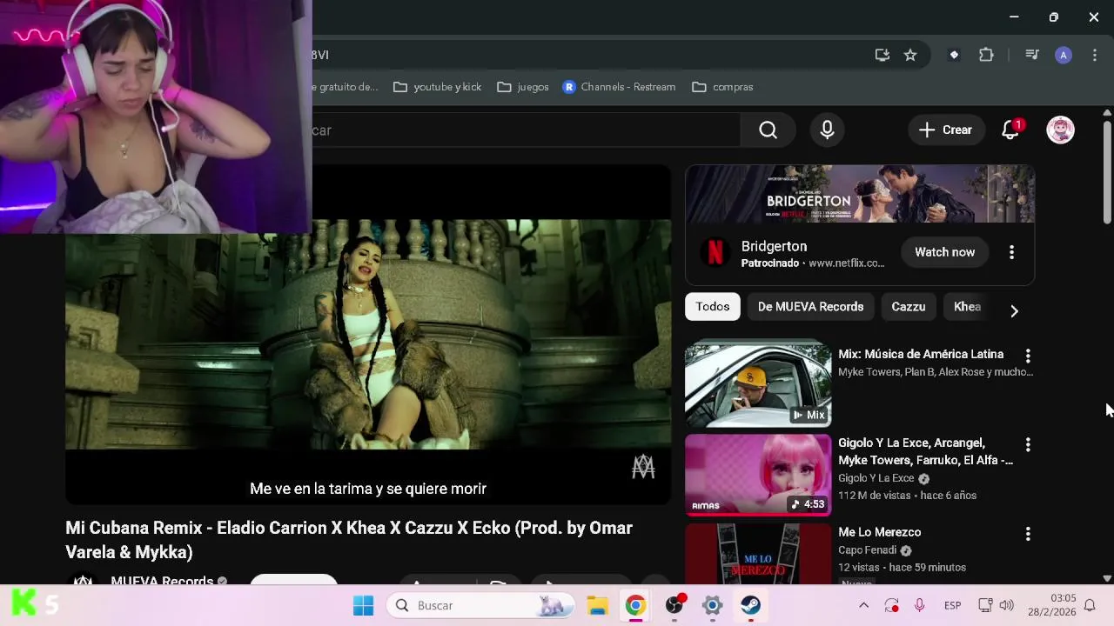
Task: Open Windows Start menu
Action: point(363,605)
